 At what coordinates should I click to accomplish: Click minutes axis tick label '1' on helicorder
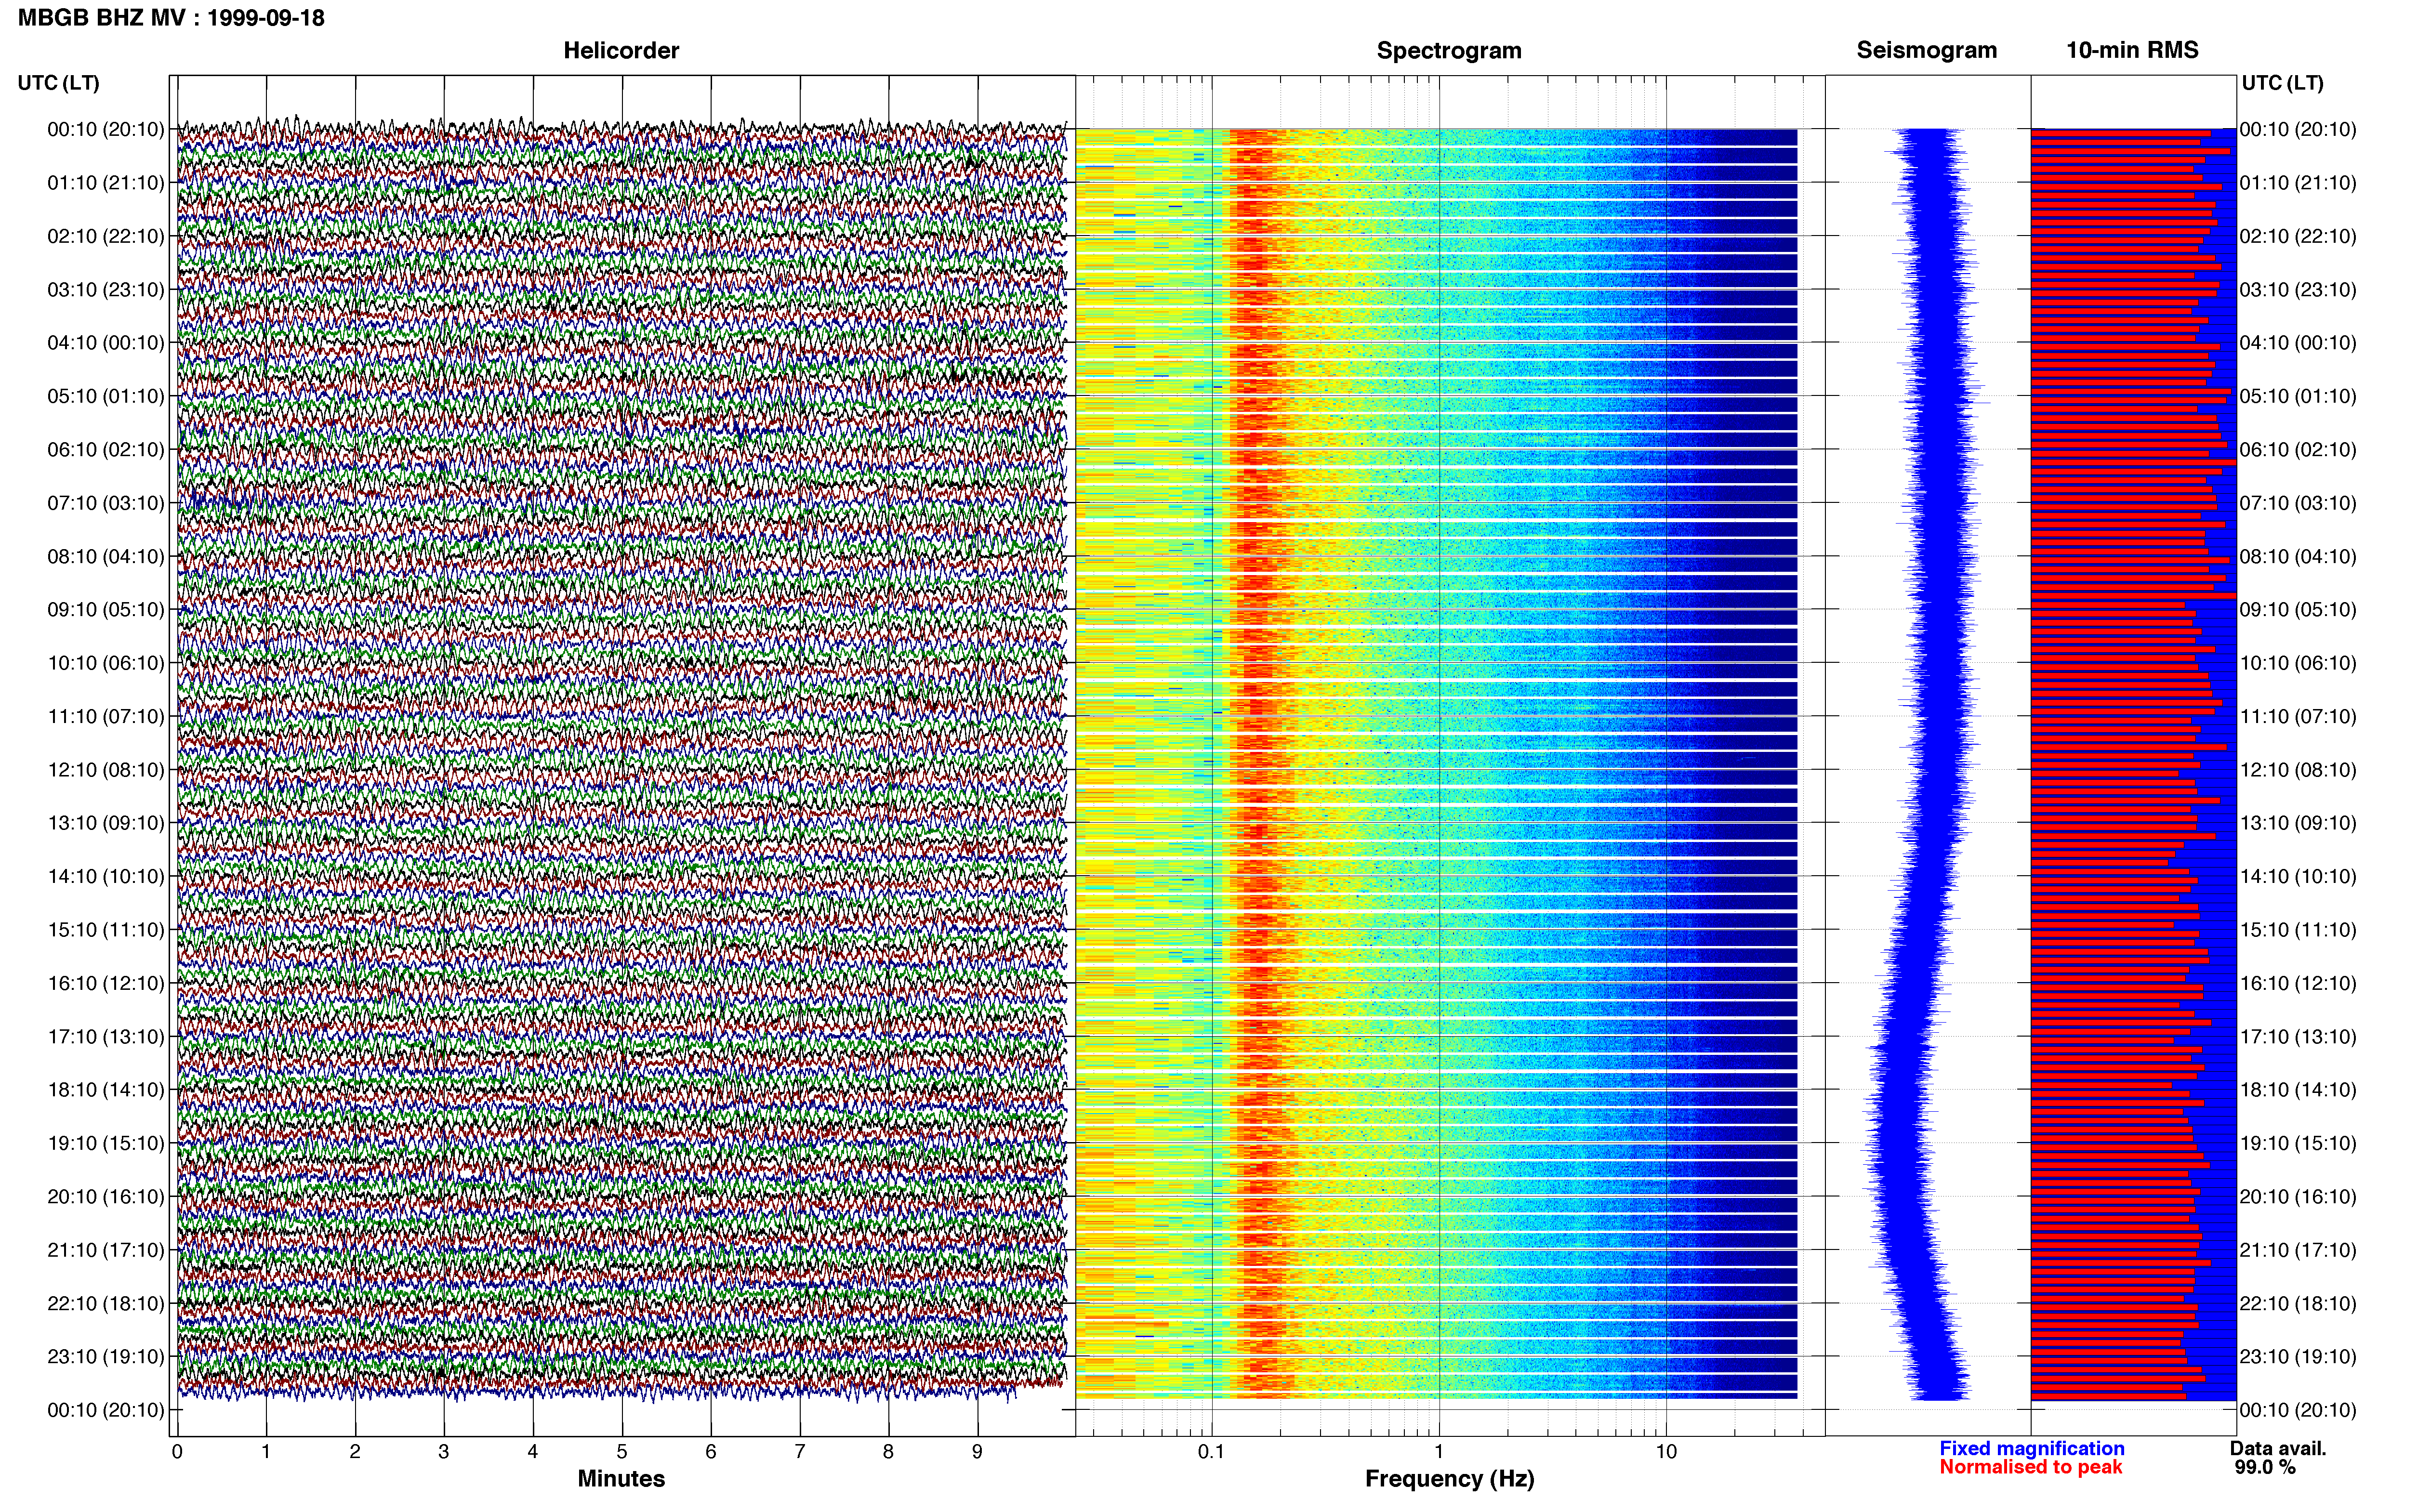click(x=266, y=1452)
